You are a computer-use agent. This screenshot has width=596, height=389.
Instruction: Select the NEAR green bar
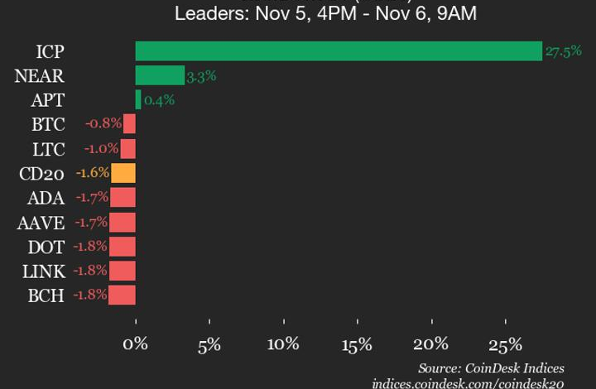[x=160, y=76]
